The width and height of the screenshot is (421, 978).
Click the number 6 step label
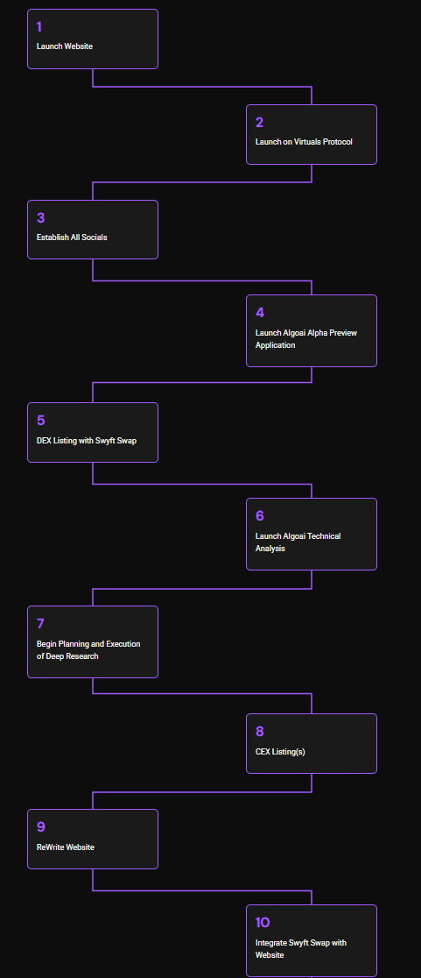tap(260, 516)
